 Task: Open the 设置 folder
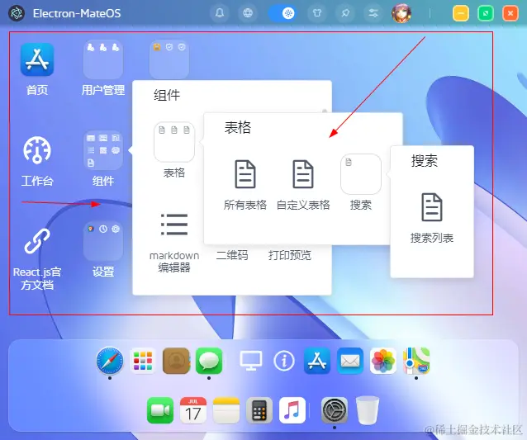click(103, 241)
